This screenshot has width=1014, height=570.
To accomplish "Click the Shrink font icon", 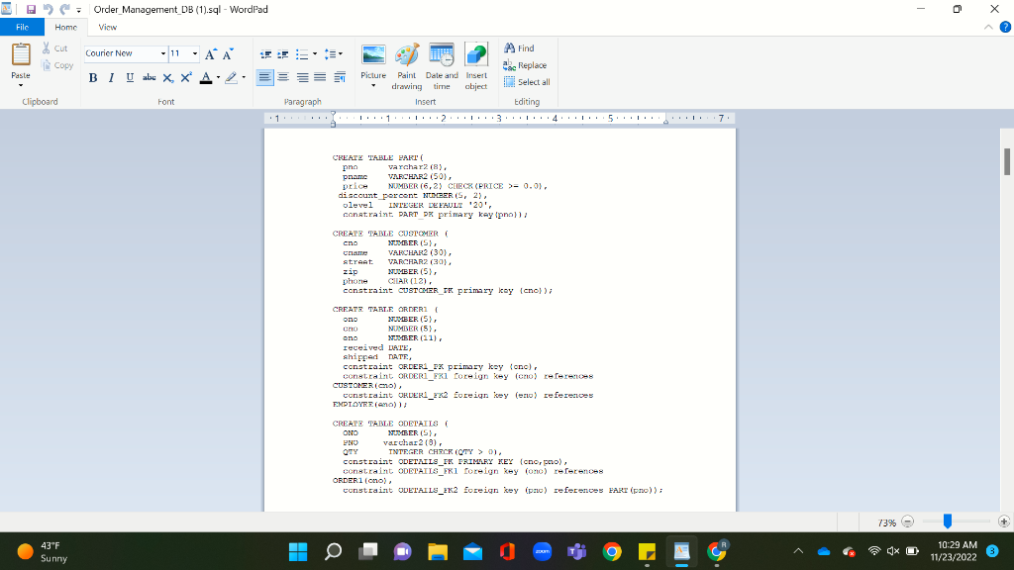I will pos(228,54).
